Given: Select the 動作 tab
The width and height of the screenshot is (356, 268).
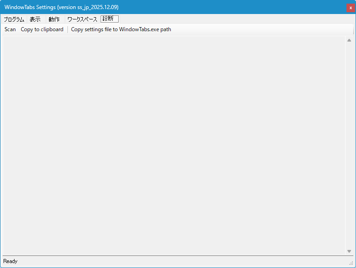Looking at the screenshot, I should (x=55, y=19).
